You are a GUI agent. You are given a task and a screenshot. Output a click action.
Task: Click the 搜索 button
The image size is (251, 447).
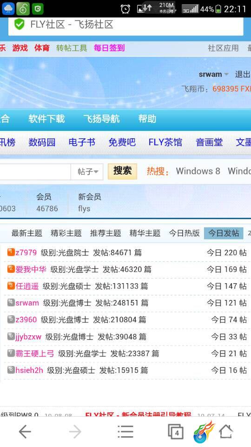point(122,171)
